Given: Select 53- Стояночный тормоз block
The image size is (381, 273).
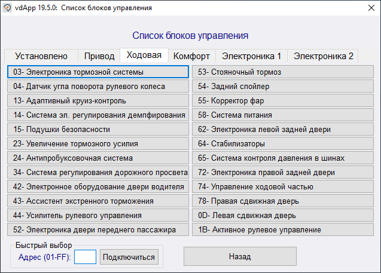Looking at the screenshot, I should click(x=284, y=72).
